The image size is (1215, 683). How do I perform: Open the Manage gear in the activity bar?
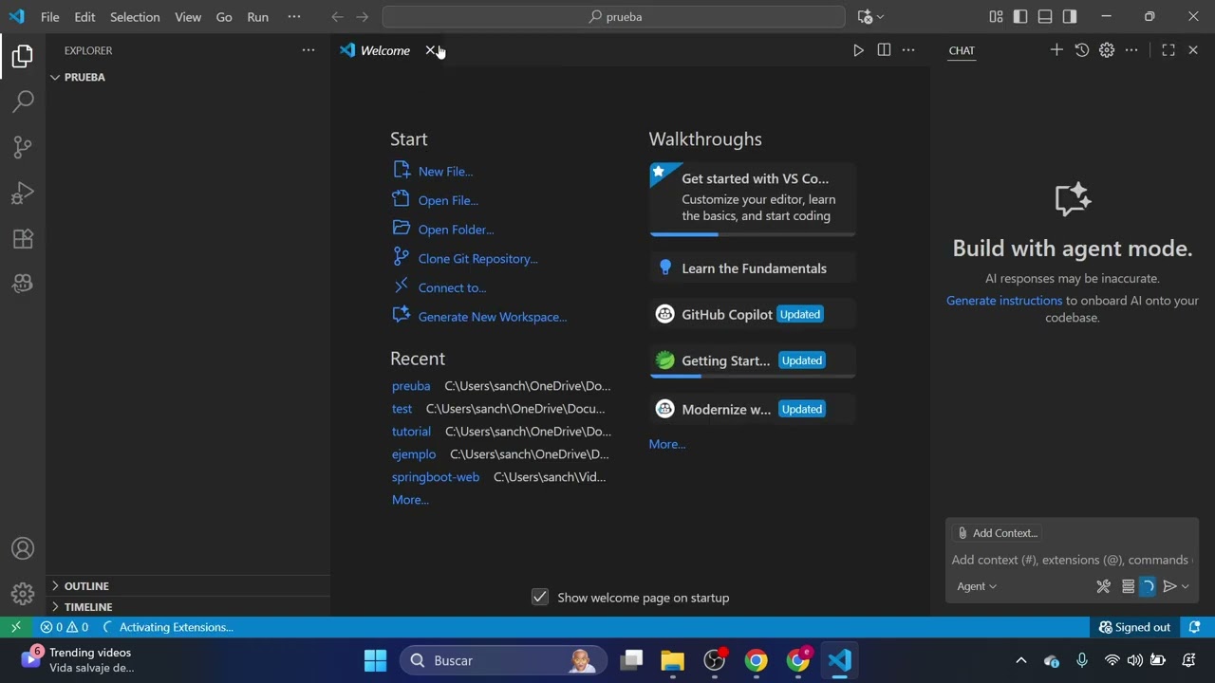[23, 594]
